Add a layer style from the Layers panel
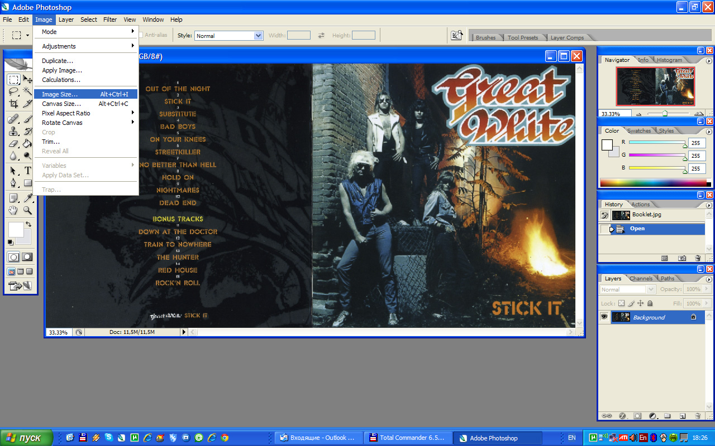Viewport: 715px width, 446px height. [622, 416]
